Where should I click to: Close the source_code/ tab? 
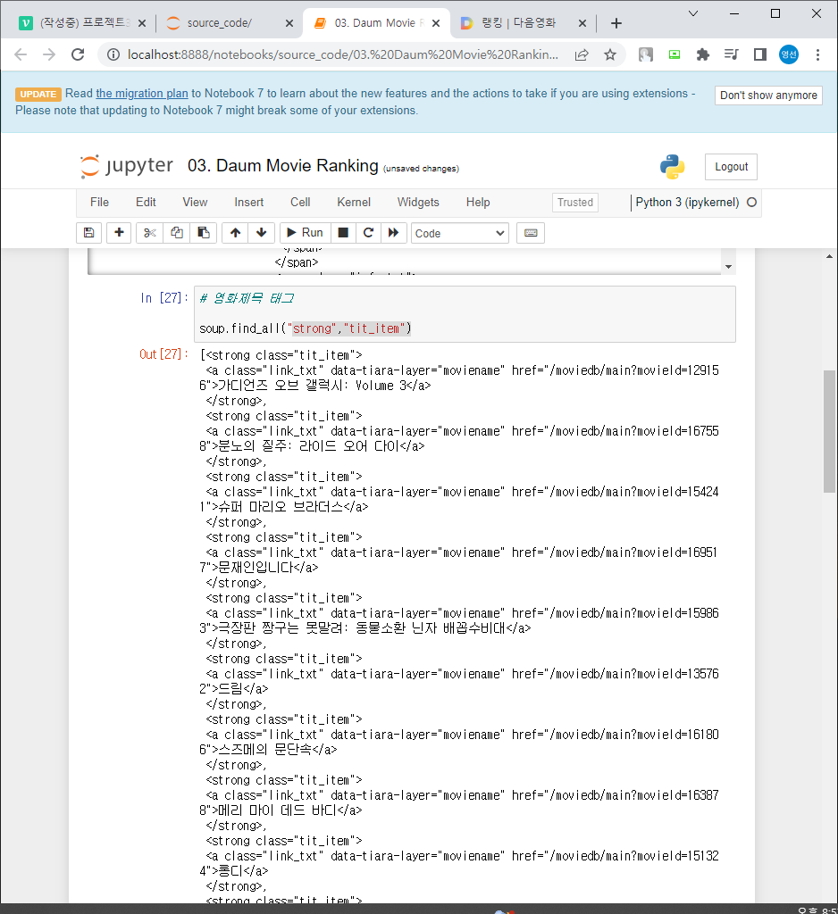289,23
